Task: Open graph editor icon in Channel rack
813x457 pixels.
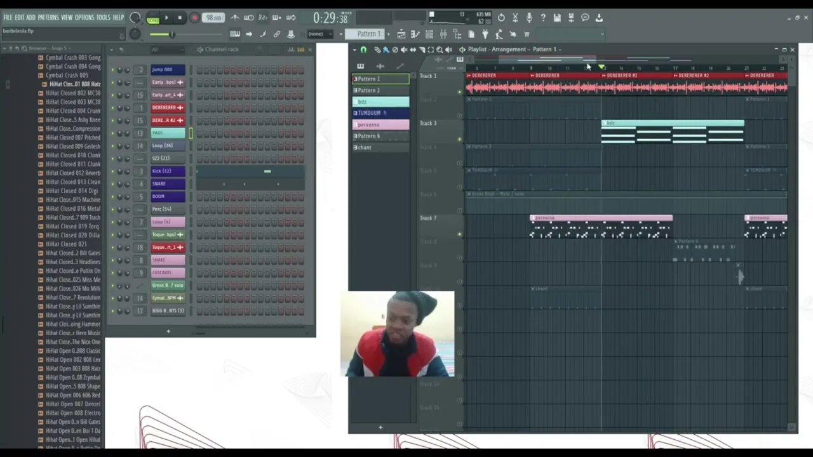Action: click(x=291, y=50)
